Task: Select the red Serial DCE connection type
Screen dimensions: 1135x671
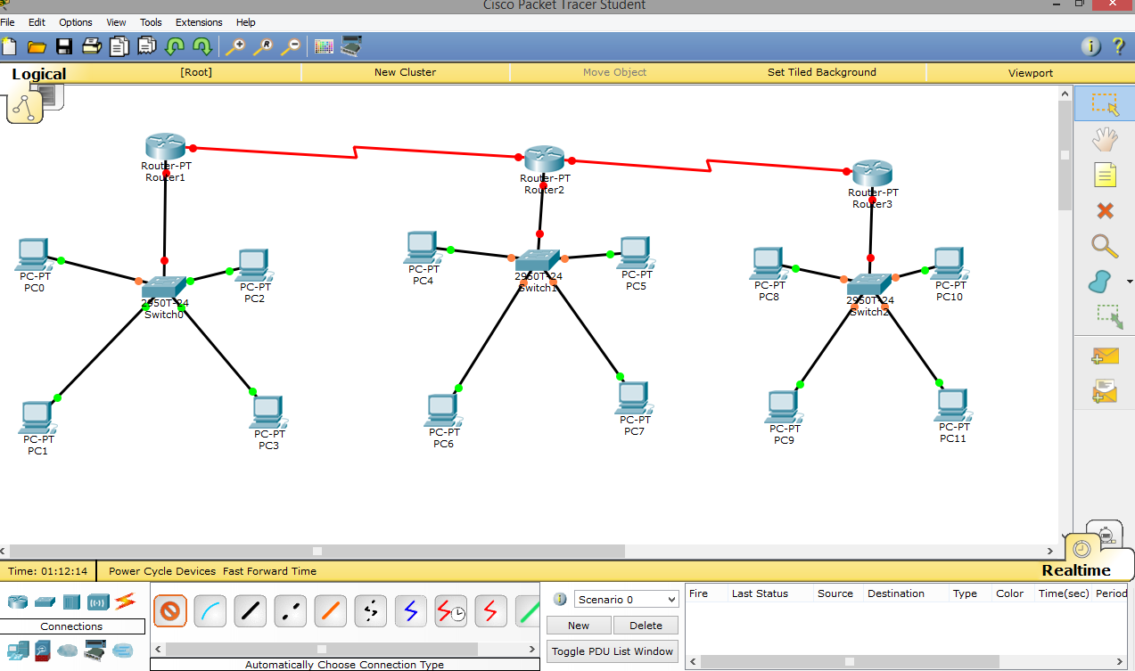Action: coord(450,610)
